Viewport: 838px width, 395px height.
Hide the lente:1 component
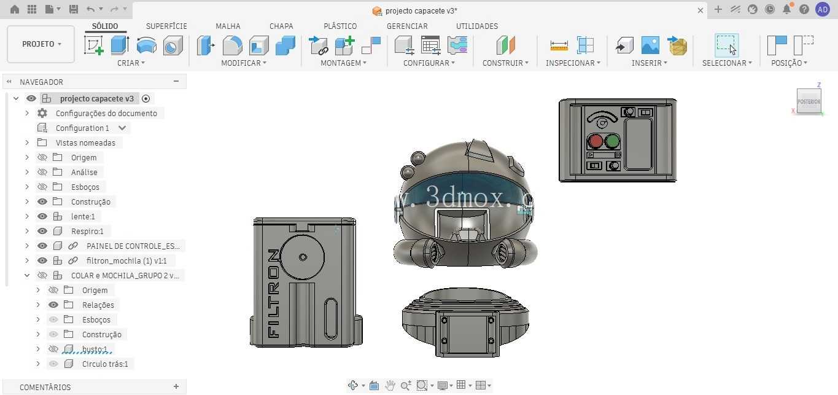(x=42, y=216)
